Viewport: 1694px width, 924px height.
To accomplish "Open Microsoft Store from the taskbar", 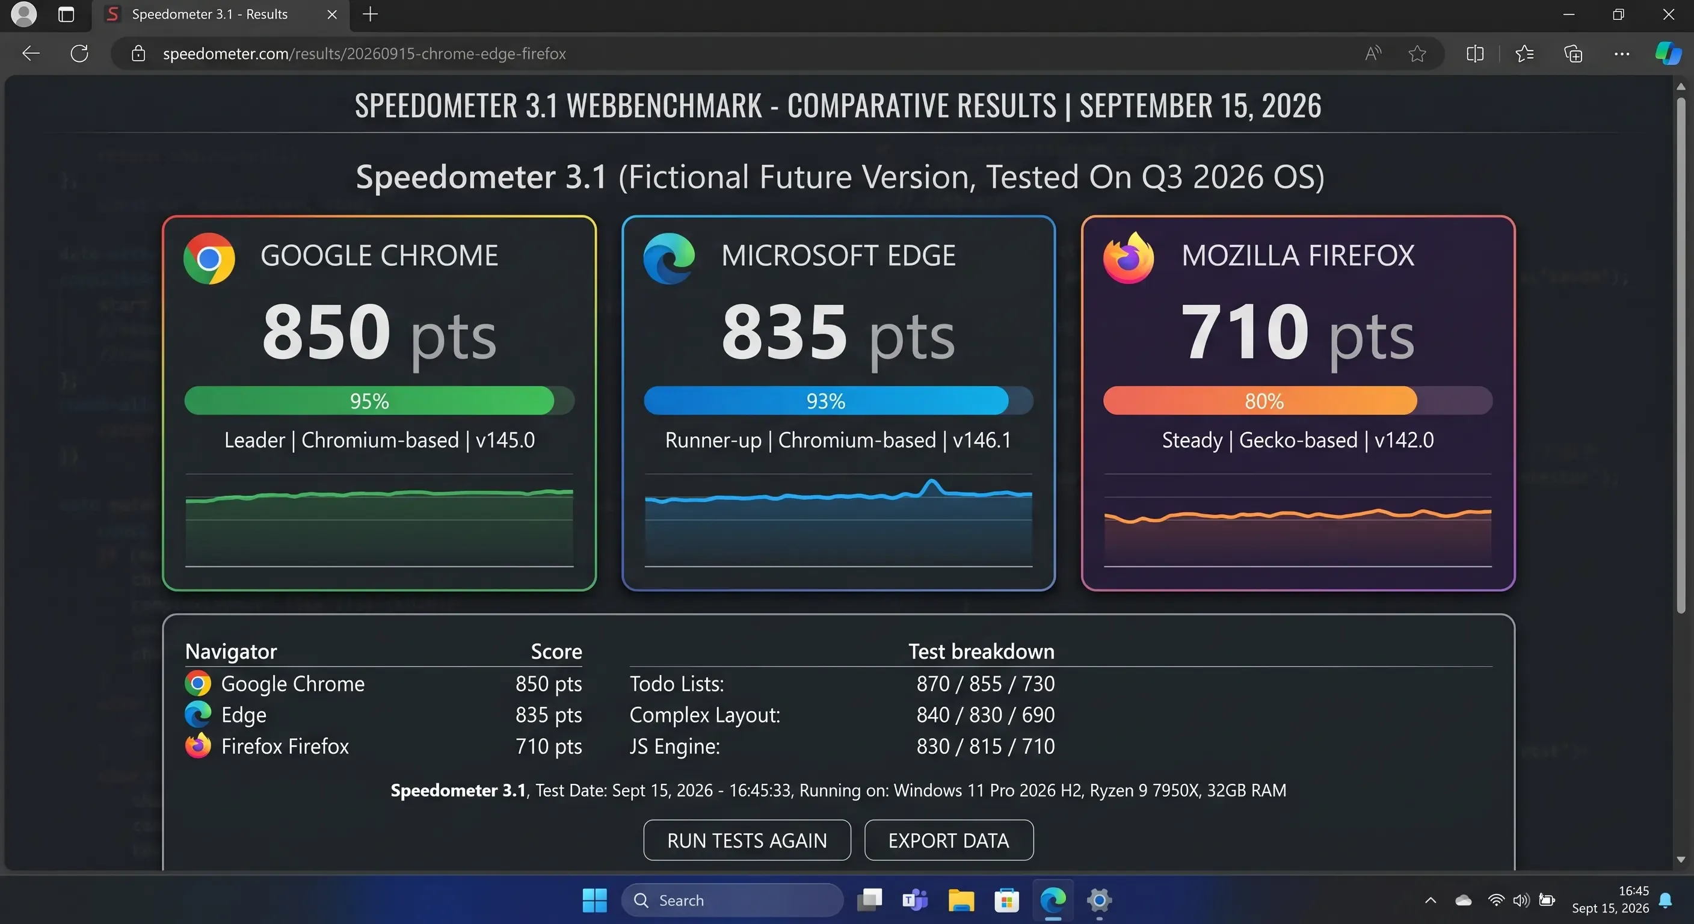I will 1007,901.
